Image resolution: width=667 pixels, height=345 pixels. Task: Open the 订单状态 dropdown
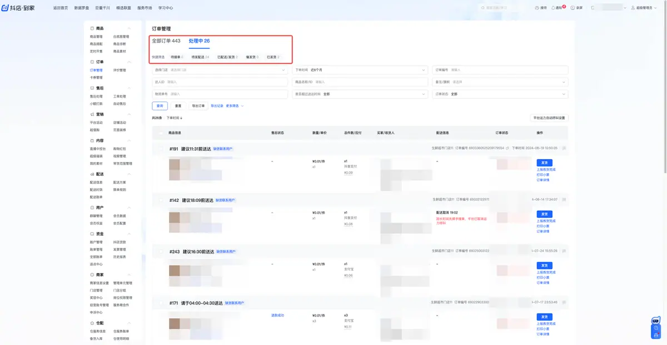point(500,94)
